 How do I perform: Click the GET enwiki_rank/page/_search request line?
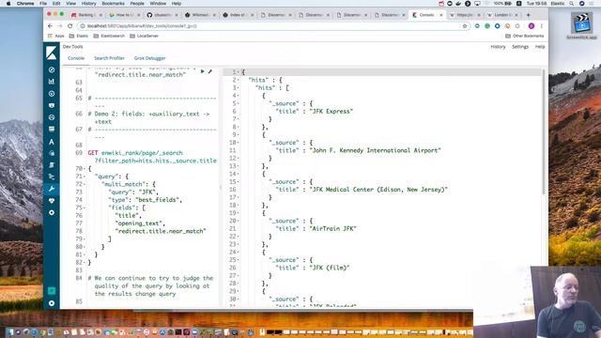tap(152, 157)
